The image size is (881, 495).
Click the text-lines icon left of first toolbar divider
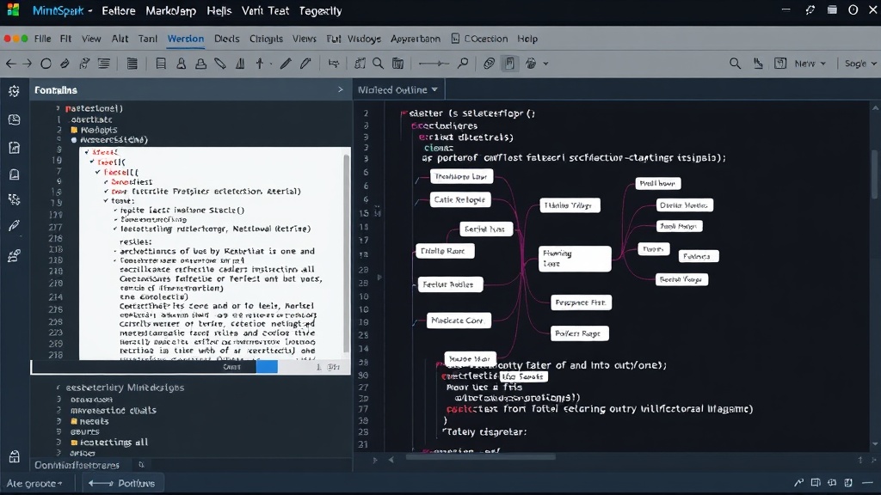coord(104,64)
